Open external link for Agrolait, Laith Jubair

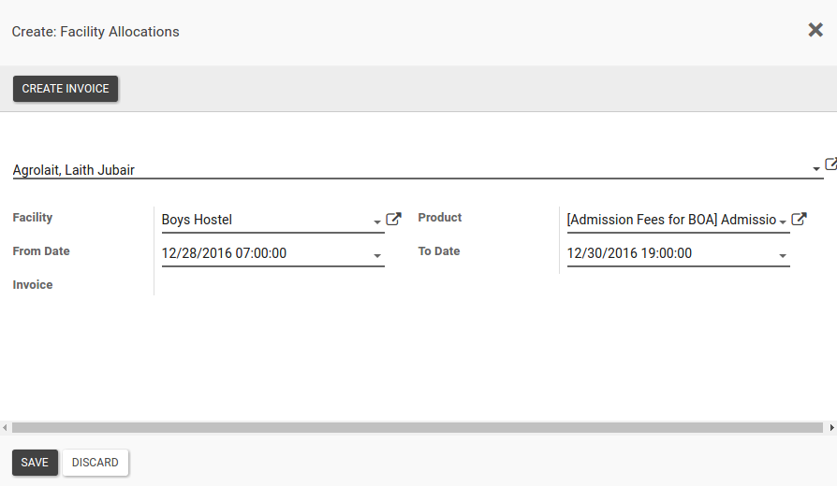pos(830,164)
